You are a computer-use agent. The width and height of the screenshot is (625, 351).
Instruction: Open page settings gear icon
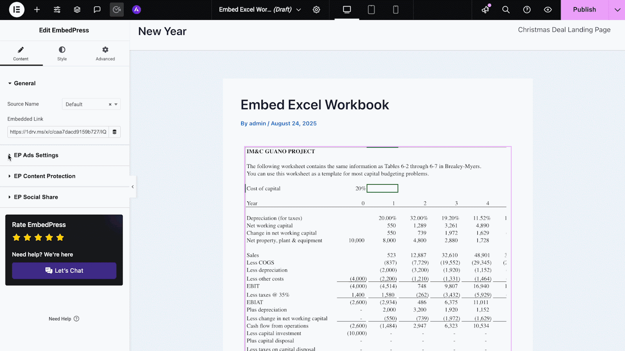tap(316, 9)
